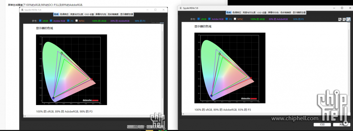The height and width of the screenshot is (131, 353).
Task: Uncheck P3 reference in left window
Action: [68, 21]
